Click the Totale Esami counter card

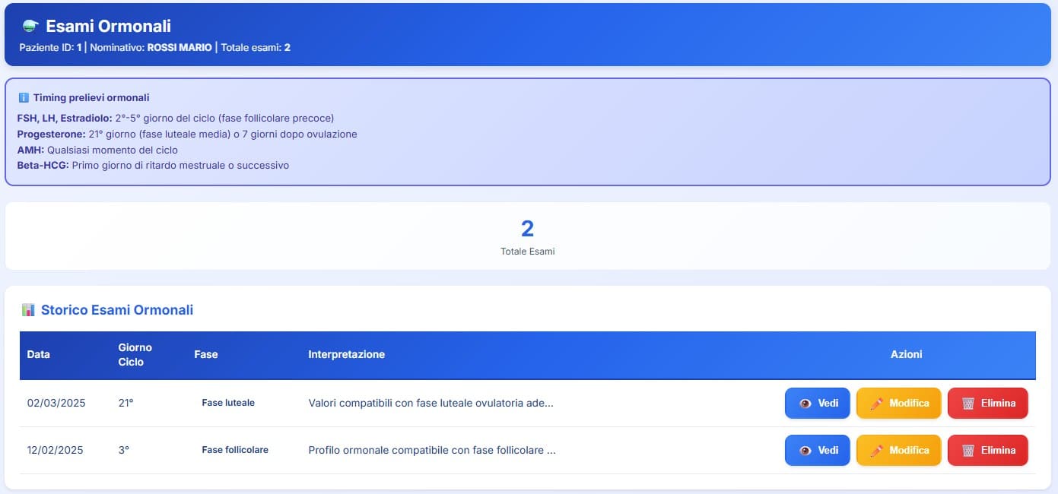tap(528, 236)
